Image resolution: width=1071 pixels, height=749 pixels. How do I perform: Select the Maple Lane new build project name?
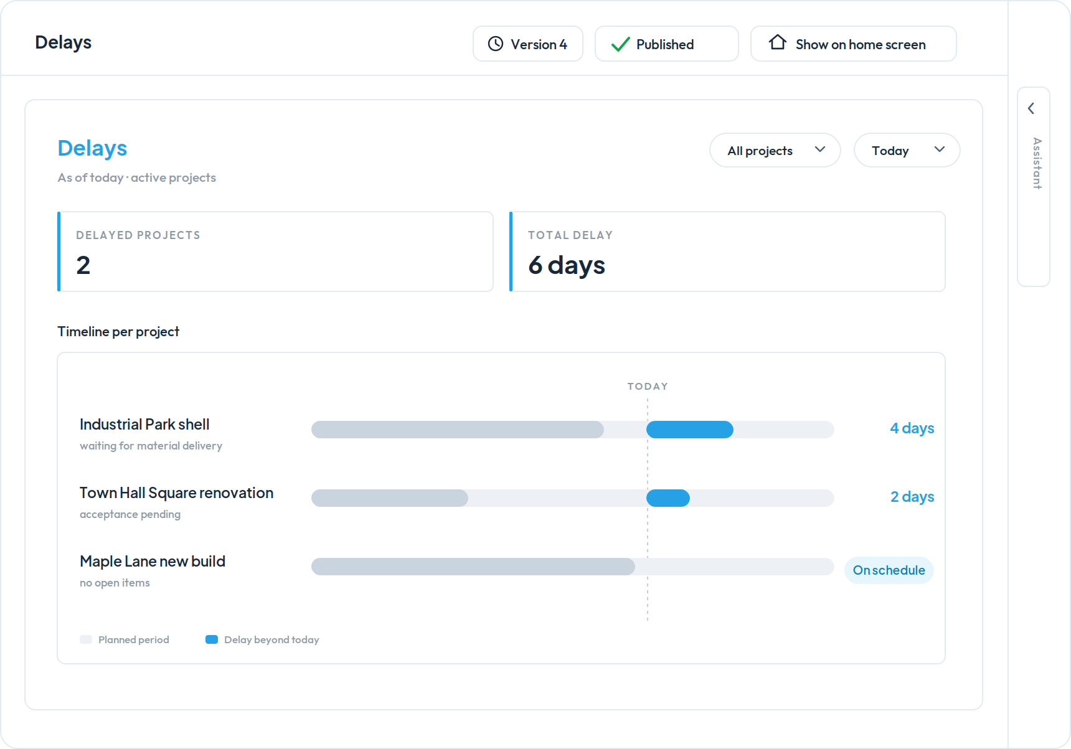point(153,562)
